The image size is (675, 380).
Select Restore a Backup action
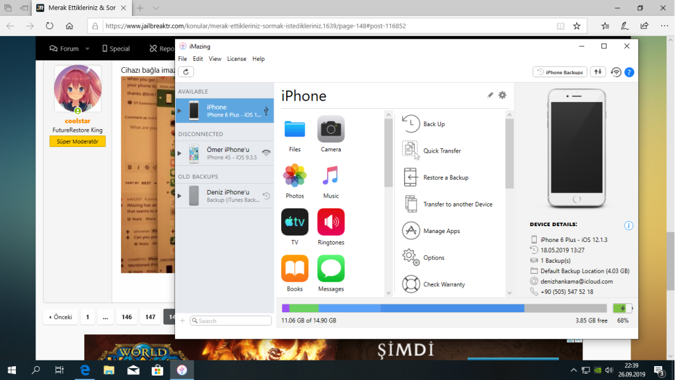click(x=445, y=177)
